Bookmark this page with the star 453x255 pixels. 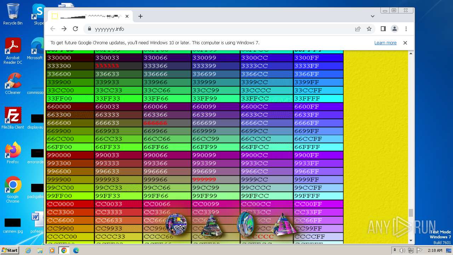point(369,29)
